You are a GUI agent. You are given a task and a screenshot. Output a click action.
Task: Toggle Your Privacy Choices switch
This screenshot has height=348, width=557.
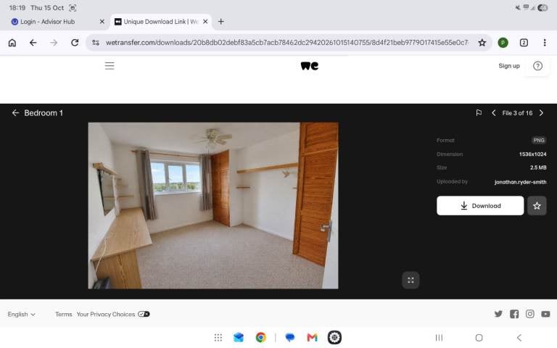pos(144,314)
